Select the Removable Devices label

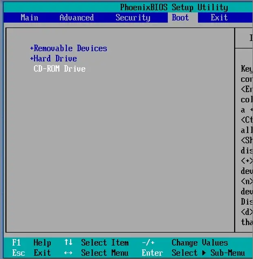70,49
